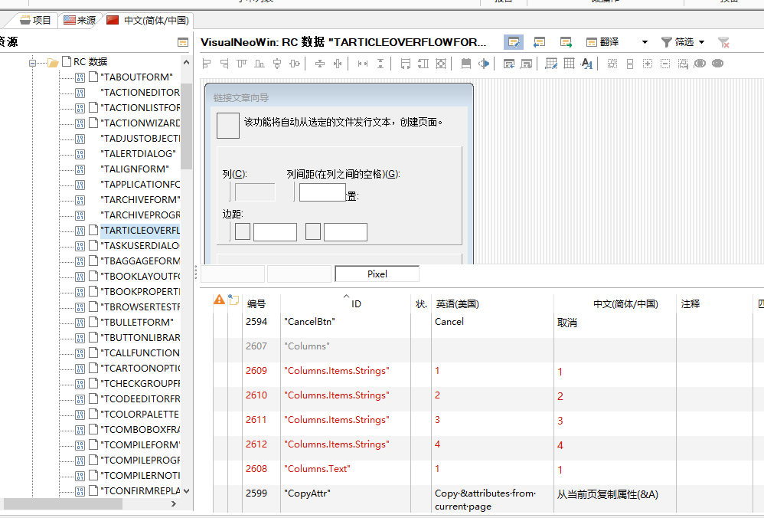Image resolution: width=764 pixels, height=518 pixels.
Task: Click the font settings 'A' icon
Action: point(586,64)
